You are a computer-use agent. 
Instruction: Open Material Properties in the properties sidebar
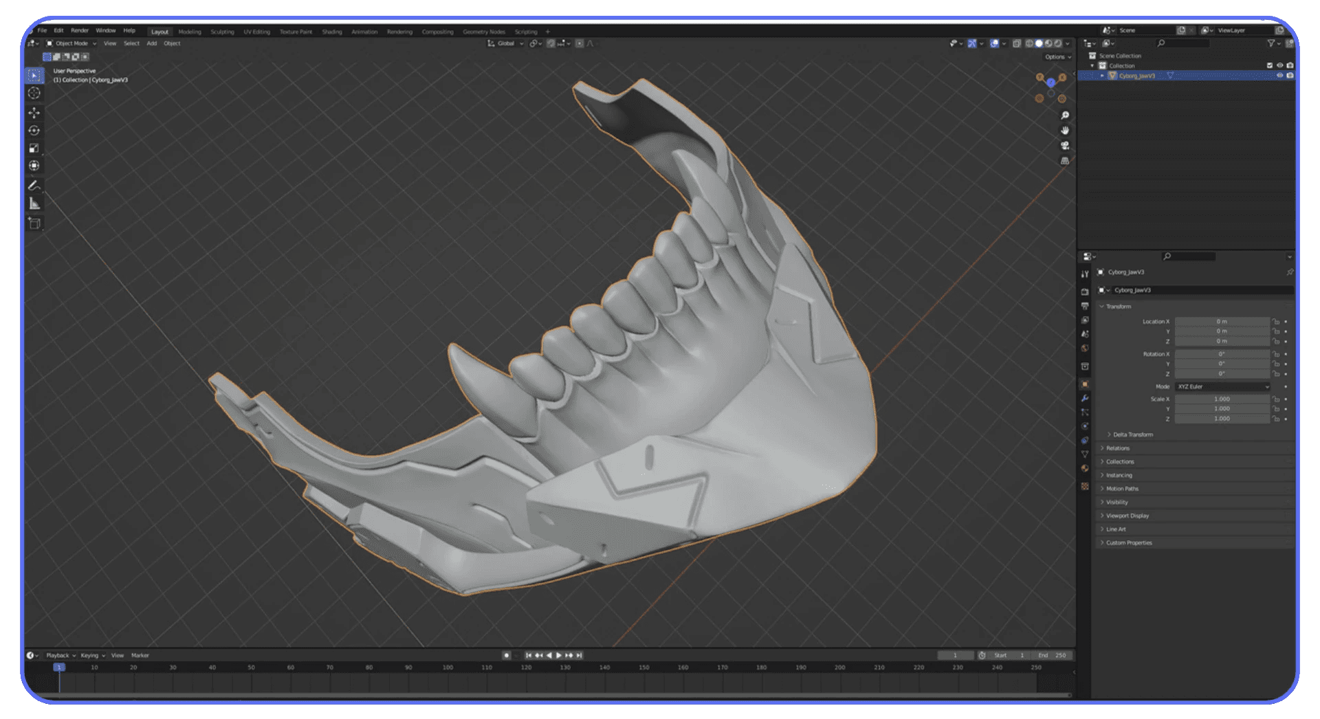point(1085,468)
